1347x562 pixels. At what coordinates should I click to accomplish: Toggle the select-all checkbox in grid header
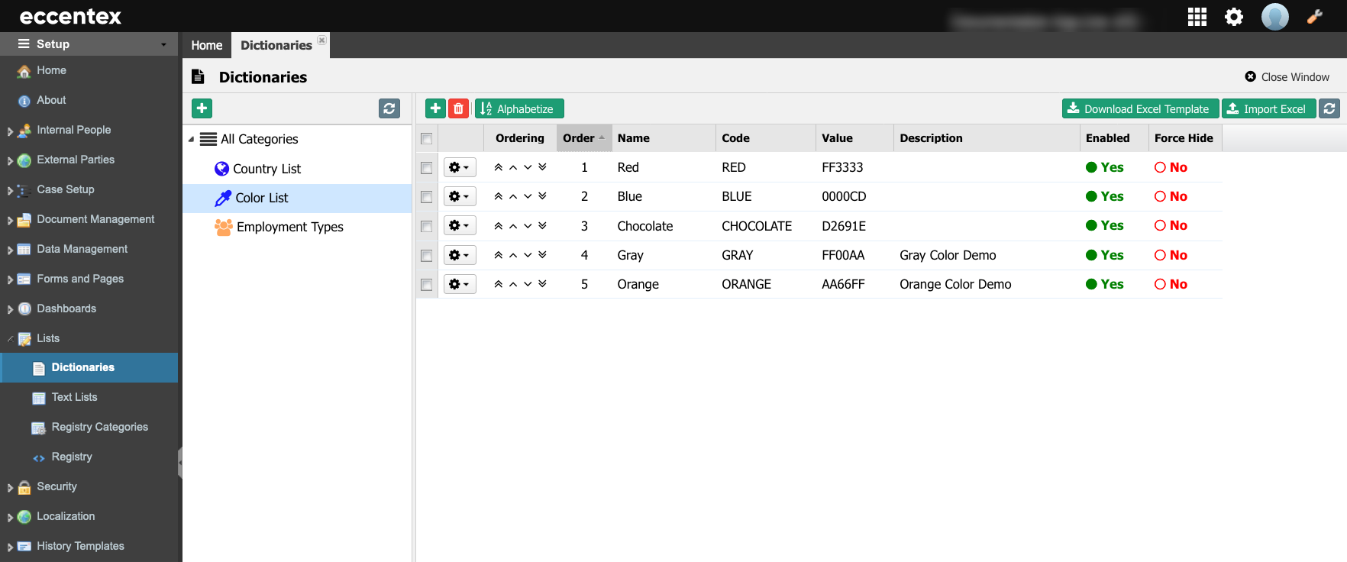click(426, 138)
